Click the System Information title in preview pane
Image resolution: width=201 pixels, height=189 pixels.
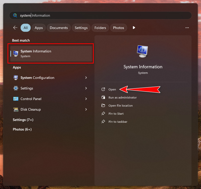click(x=143, y=67)
